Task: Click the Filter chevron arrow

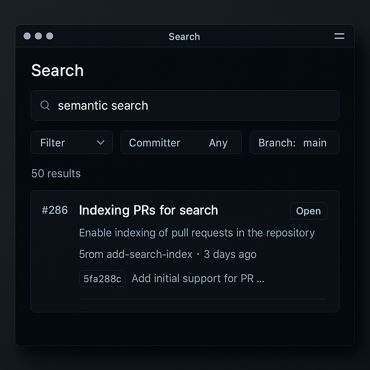Action: click(101, 142)
